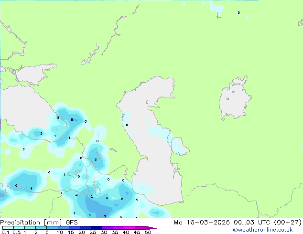Click the "7" precipitation value on the map
The height and width of the screenshot is (234, 303).
tap(105, 216)
